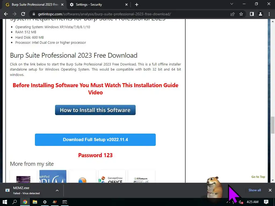
Task: Open the Chrome three-dot menu
Action: click(x=269, y=14)
